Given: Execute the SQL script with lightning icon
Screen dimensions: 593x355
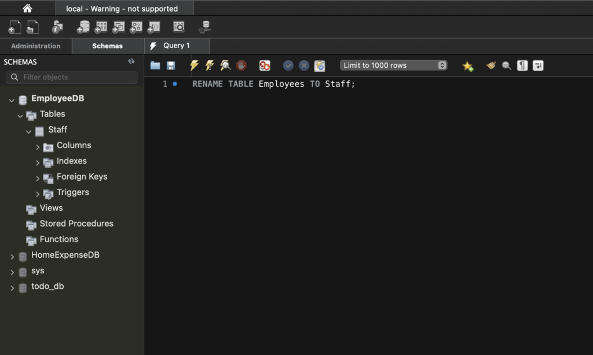Looking at the screenshot, I should point(195,65).
